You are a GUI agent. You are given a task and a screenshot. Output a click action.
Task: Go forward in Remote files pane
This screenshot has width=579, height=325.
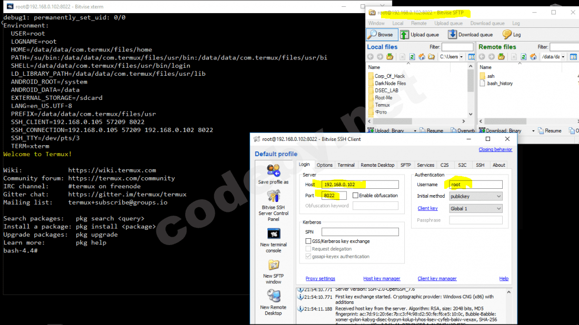point(492,57)
